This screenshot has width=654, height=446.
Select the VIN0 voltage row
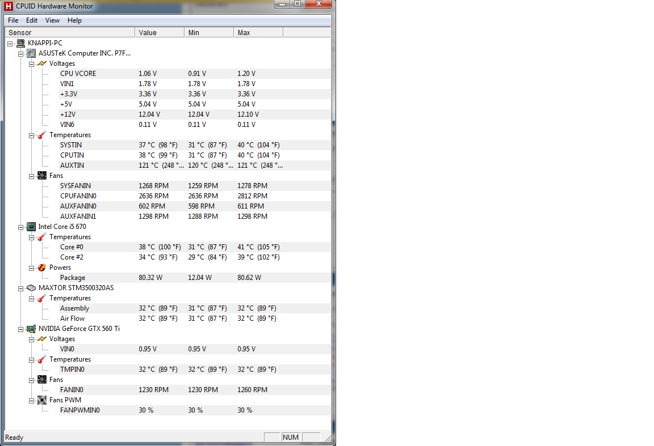195,349
